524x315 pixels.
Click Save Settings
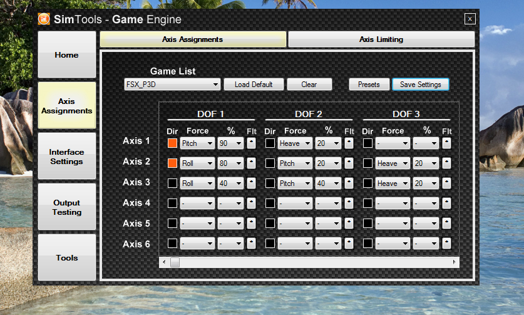click(x=421, y=85)
